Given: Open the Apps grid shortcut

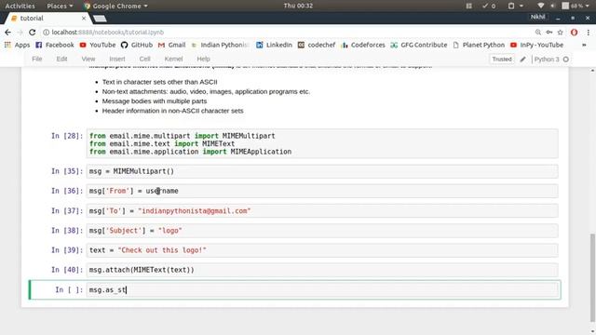Looking at the screenshot, I should 17,45.
